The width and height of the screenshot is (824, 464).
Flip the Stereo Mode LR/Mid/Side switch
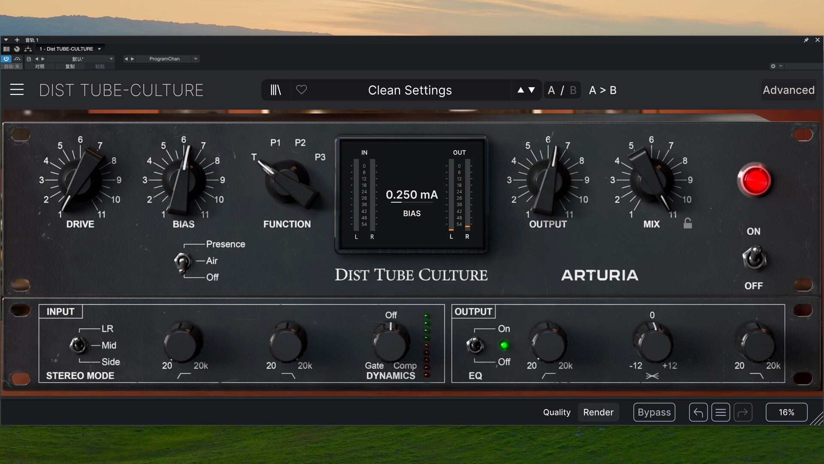79,345
